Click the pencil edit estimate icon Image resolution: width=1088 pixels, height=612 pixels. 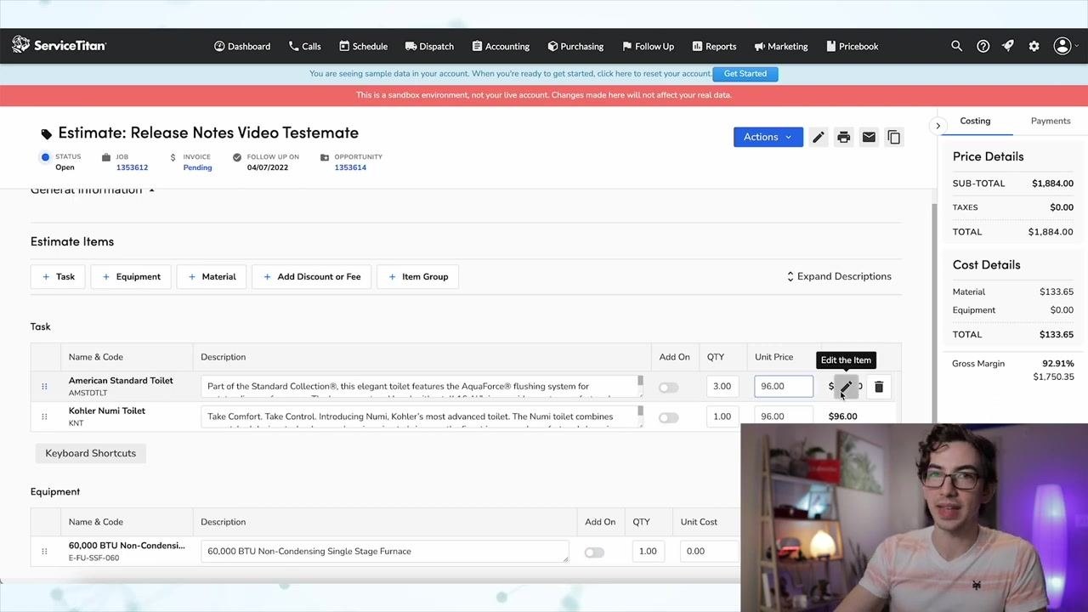[818, 137]
